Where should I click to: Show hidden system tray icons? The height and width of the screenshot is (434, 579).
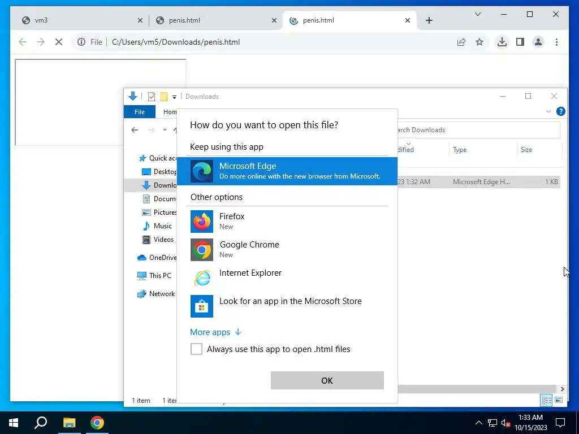478,423
